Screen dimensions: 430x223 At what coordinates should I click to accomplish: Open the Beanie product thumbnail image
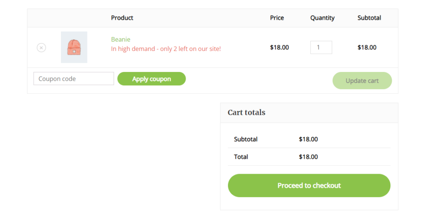74,47
